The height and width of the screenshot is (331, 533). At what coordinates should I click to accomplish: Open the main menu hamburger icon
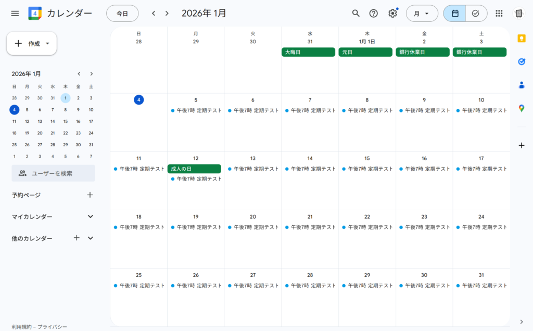(15, 13)
